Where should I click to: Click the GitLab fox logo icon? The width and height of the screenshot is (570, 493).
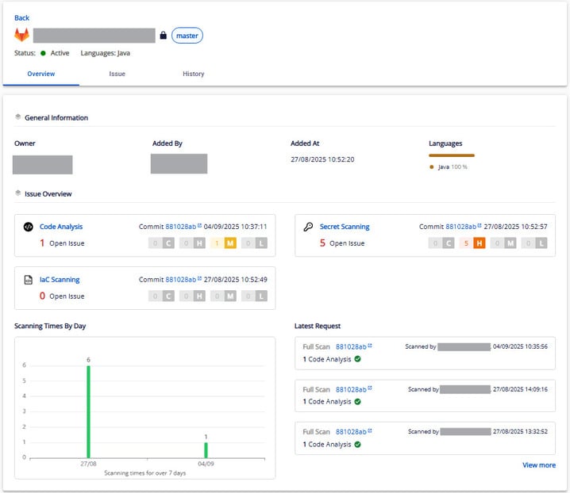(21, 36)
